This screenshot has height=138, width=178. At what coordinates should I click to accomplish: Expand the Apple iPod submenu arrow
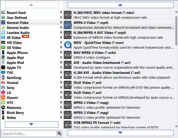pos(61,62)
